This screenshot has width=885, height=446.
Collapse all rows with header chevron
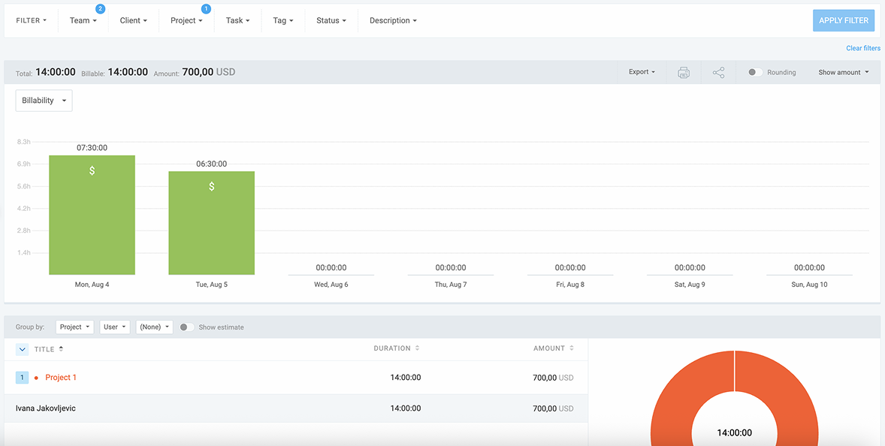22,349
